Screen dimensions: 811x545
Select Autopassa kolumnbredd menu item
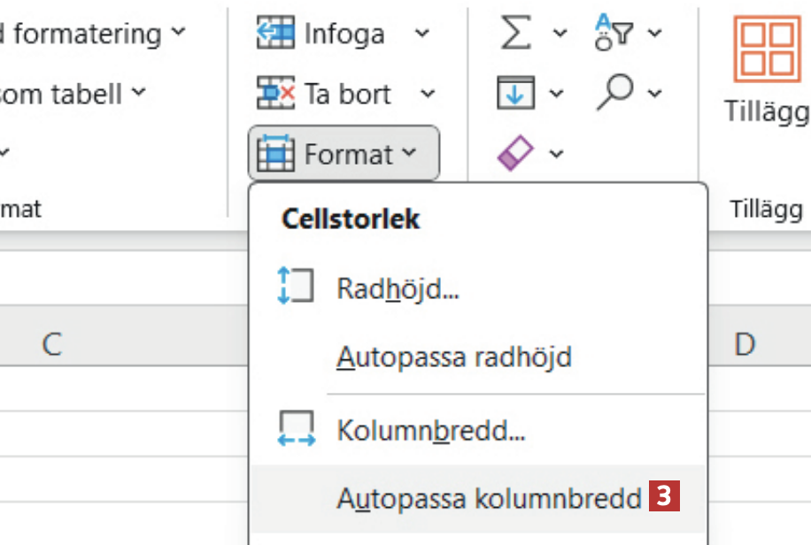pos(489,498)
